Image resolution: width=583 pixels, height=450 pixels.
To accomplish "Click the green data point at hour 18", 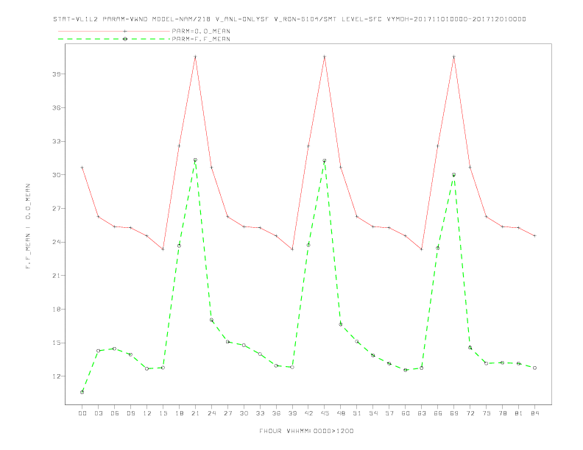I will click(179, 246).
